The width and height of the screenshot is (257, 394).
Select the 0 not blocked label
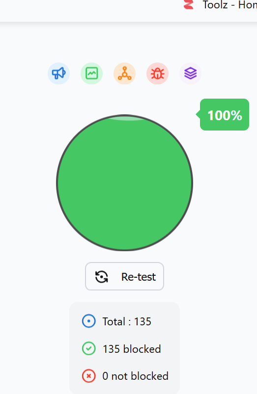coord(136,376)
